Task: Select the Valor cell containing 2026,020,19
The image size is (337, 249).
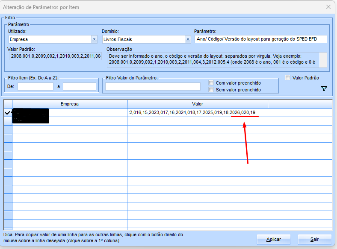Action: pyautogui.click(x=197, y=113)
